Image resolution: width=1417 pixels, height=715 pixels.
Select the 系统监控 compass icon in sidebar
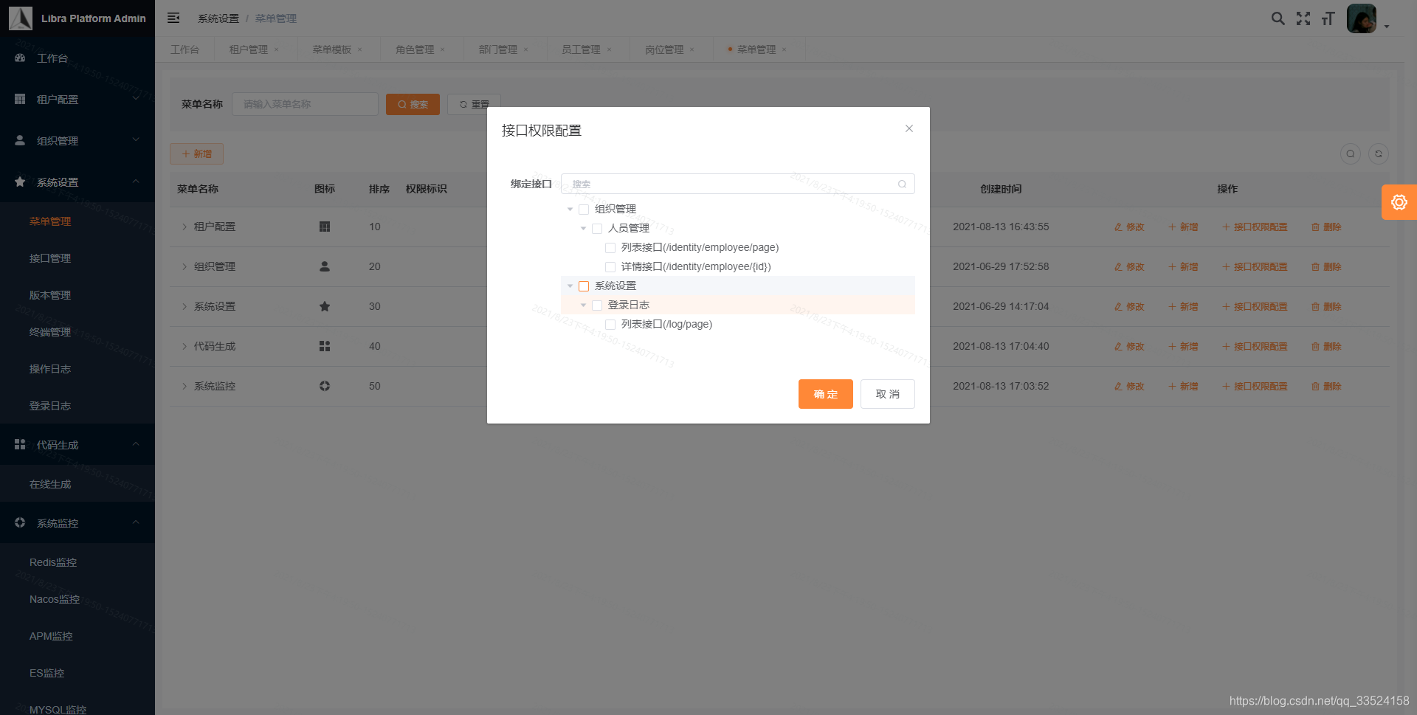point(20,522)
